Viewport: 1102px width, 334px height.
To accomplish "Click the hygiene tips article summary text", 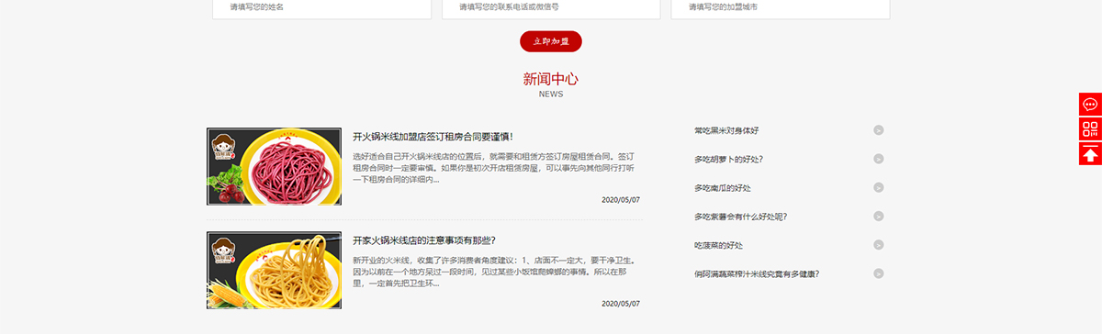I will [493, 272].
